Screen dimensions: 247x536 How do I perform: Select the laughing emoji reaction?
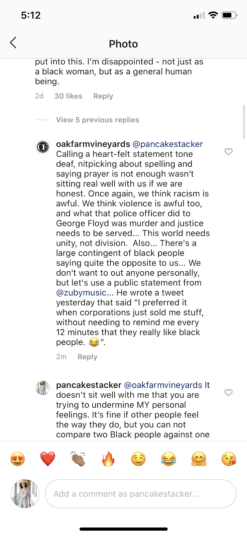point(168,459)
